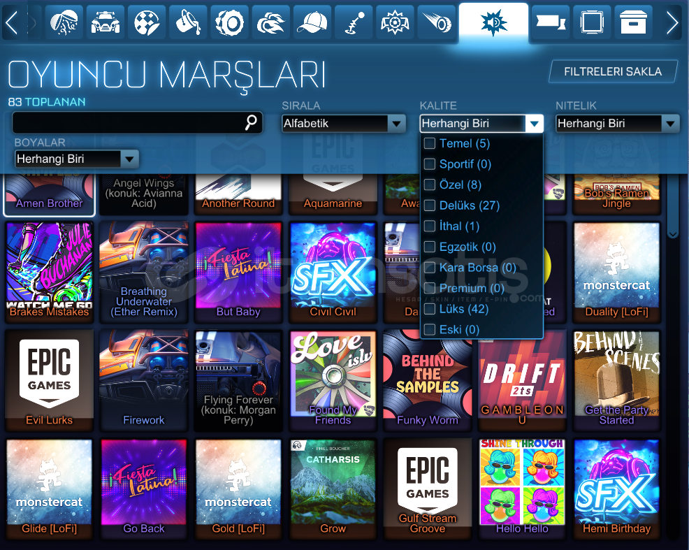Click the scrollbar down chevron

coord(673,234)
